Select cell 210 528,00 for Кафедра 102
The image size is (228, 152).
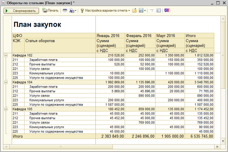tap(110, 56)
